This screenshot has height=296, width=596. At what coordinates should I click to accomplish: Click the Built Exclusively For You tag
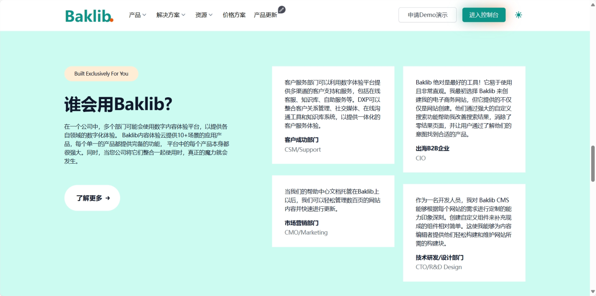(101, 74)
